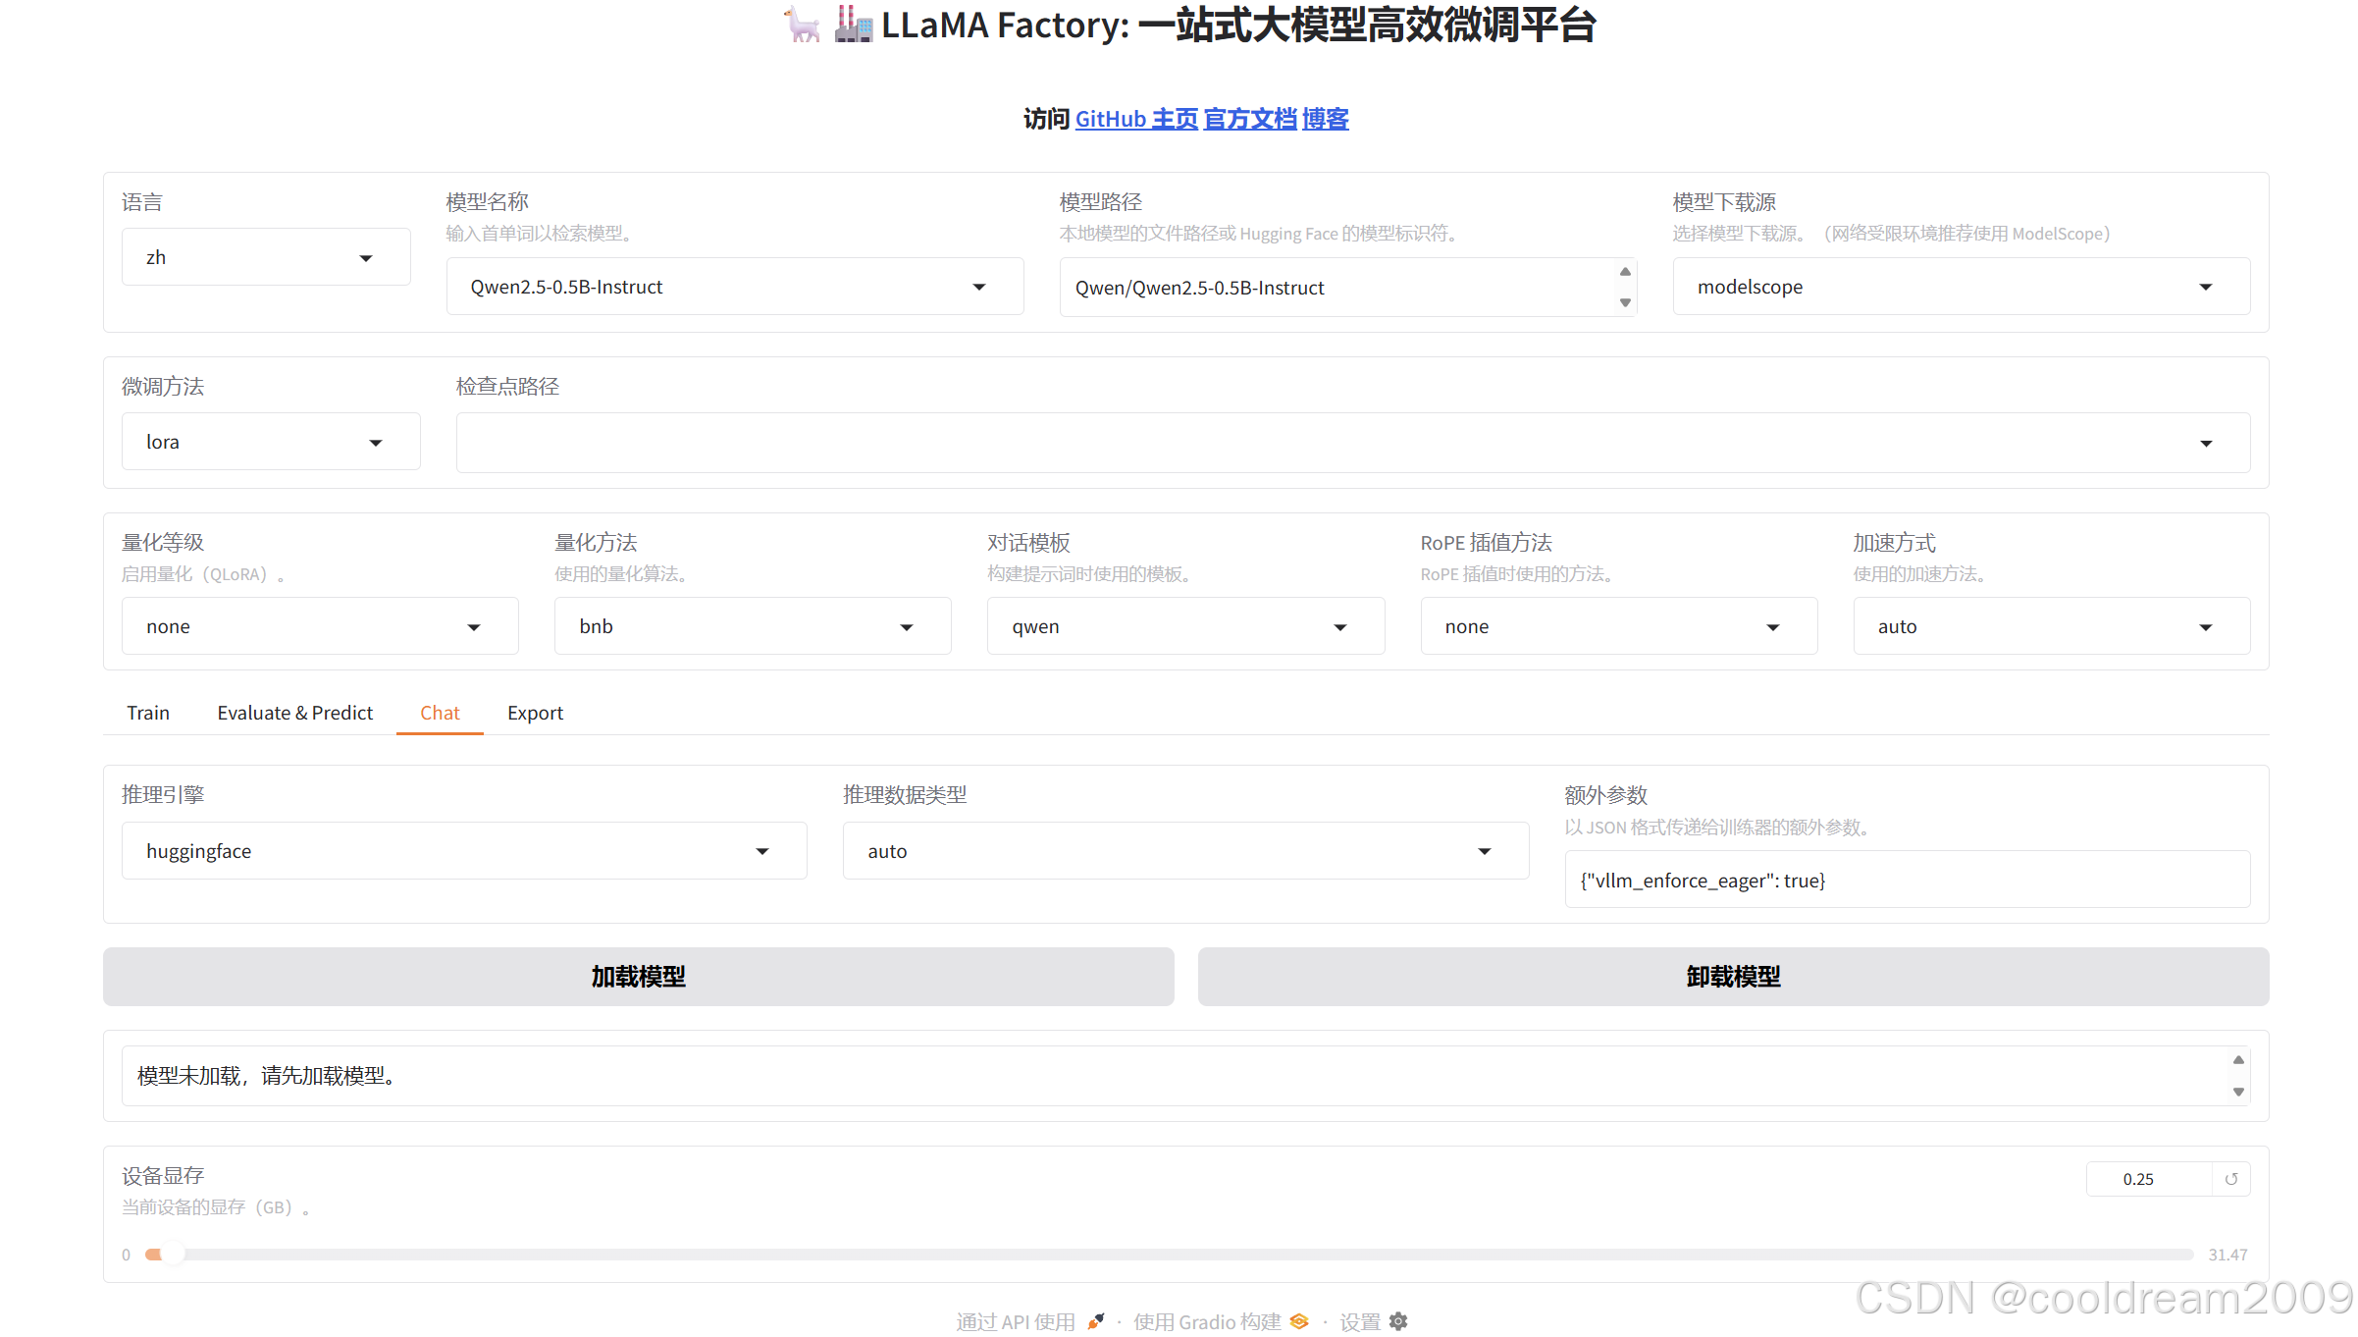
Task: Expand the 量化等级 dropdown set to none
Action: pos(320,626)
